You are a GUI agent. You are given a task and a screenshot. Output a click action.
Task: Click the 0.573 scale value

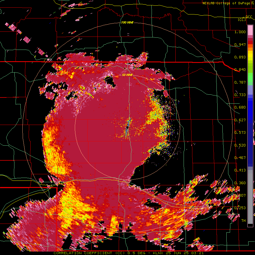click(240, 133)
